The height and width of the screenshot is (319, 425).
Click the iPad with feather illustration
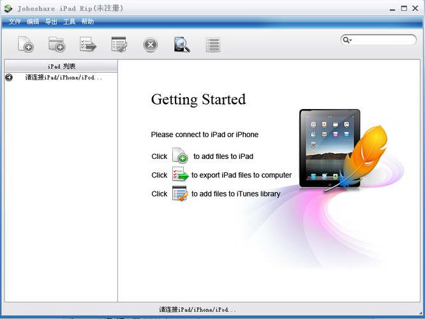(x=343, y=151)
